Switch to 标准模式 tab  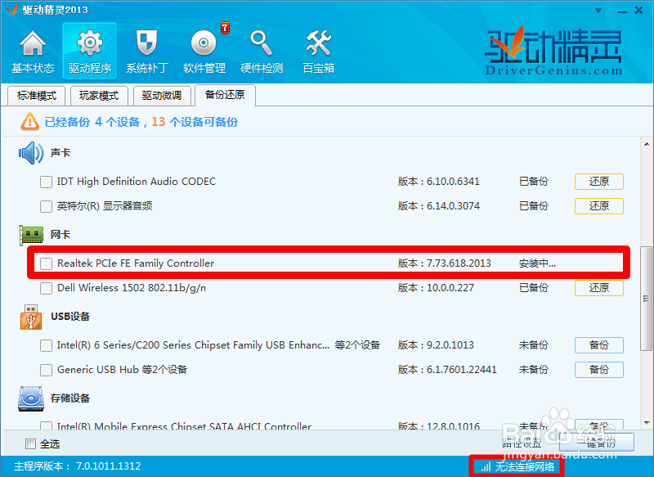point(37,96)
